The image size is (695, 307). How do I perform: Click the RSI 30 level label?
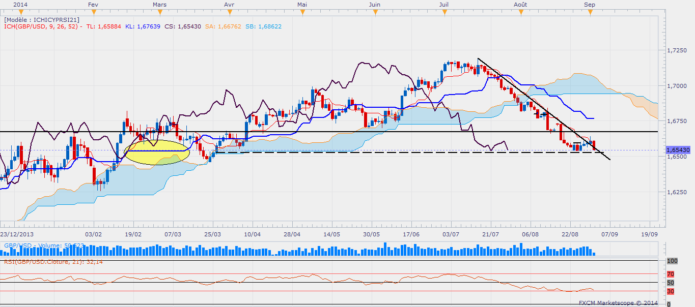point(670,291)
